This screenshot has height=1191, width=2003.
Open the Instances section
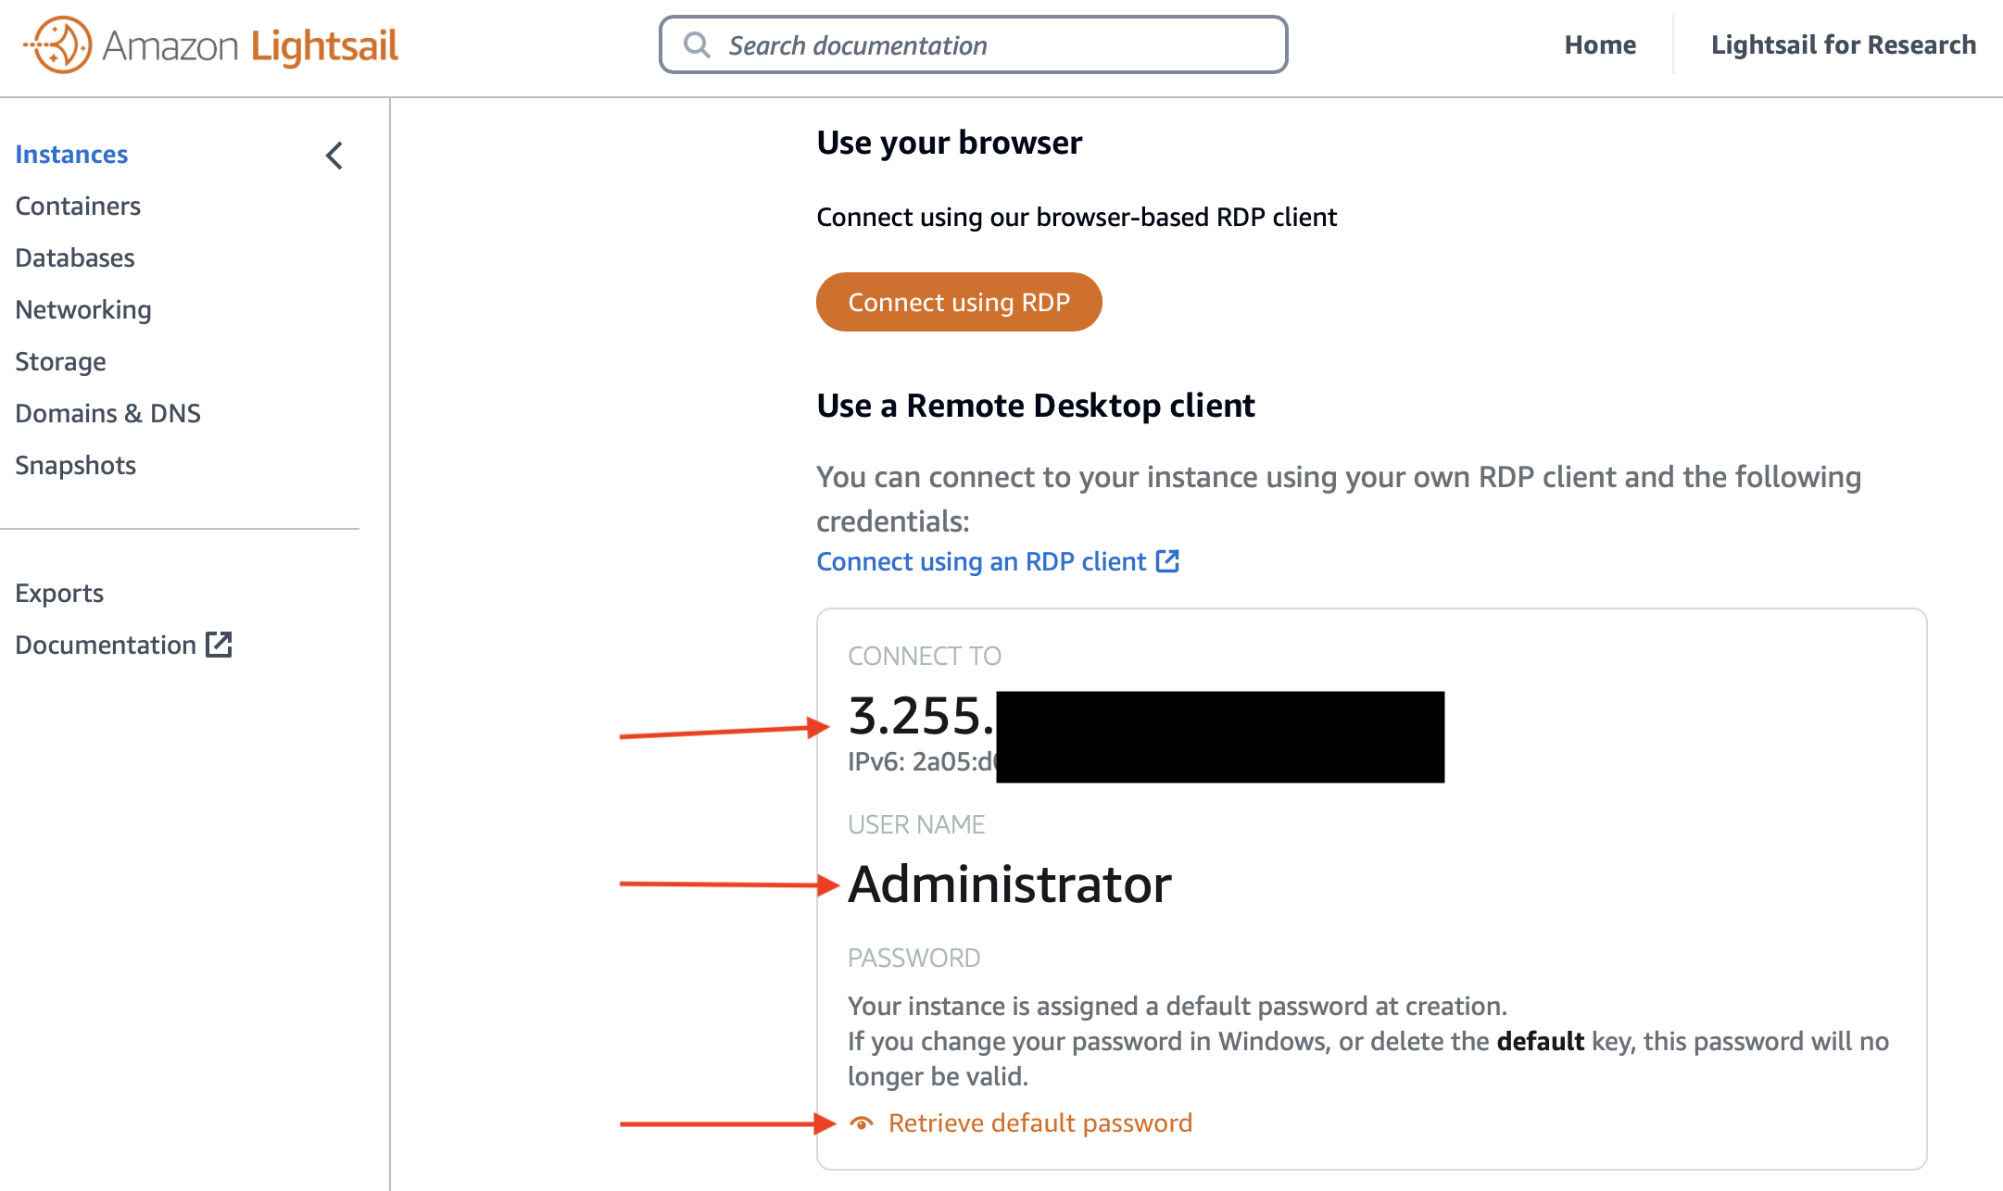pos(71,154)
